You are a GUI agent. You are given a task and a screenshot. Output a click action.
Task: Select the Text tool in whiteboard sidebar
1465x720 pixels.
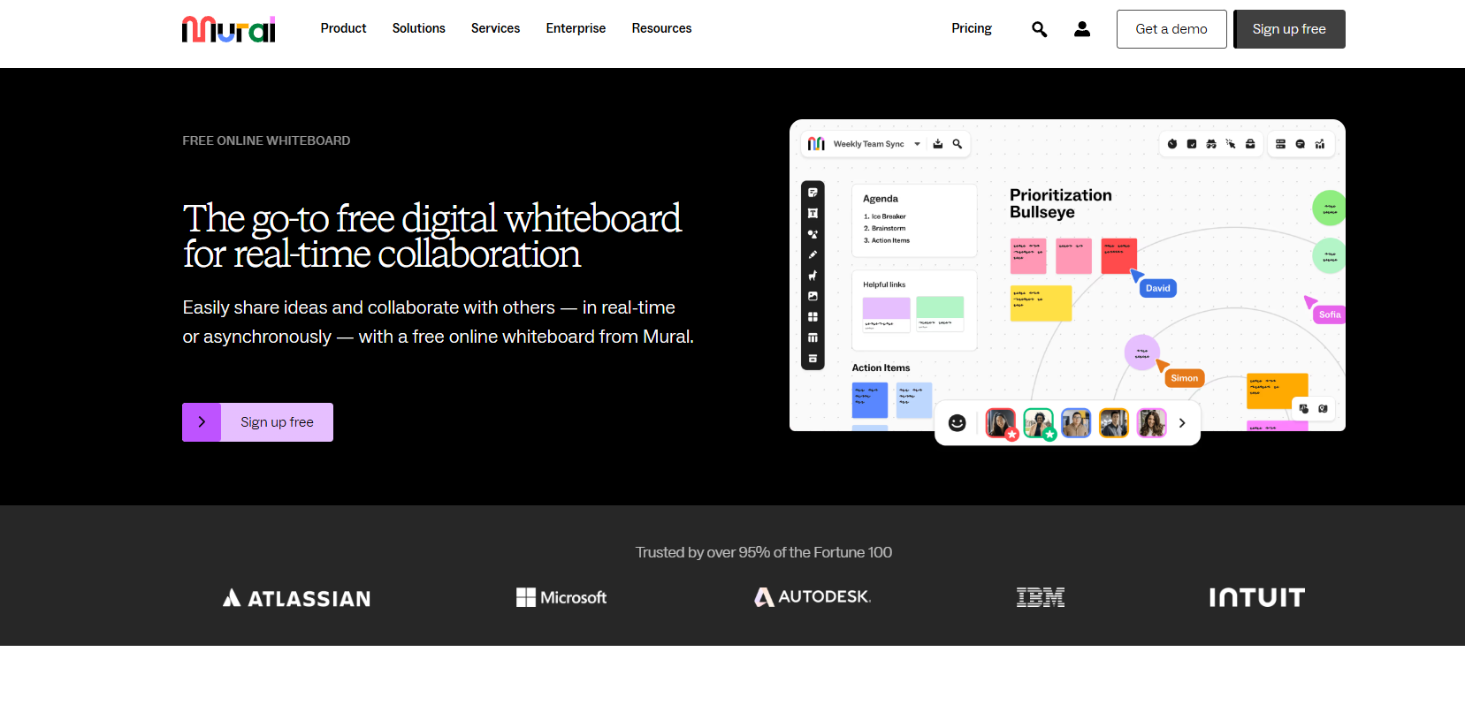813,213
